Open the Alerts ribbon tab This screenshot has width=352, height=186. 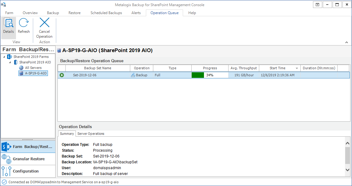coord(136,13)
